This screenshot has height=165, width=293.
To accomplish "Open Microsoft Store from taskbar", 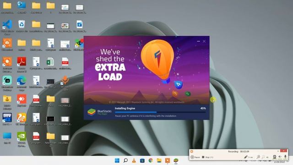I will tap(142, 160).
